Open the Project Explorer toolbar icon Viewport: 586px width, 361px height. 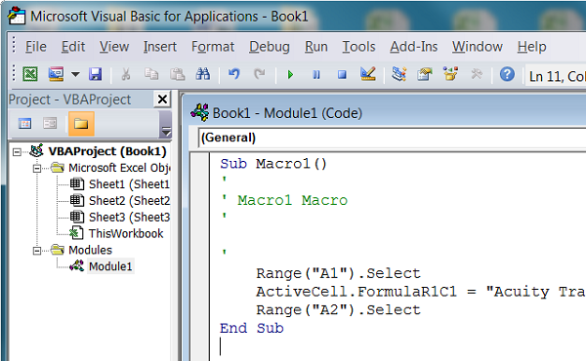pos(398,74)
